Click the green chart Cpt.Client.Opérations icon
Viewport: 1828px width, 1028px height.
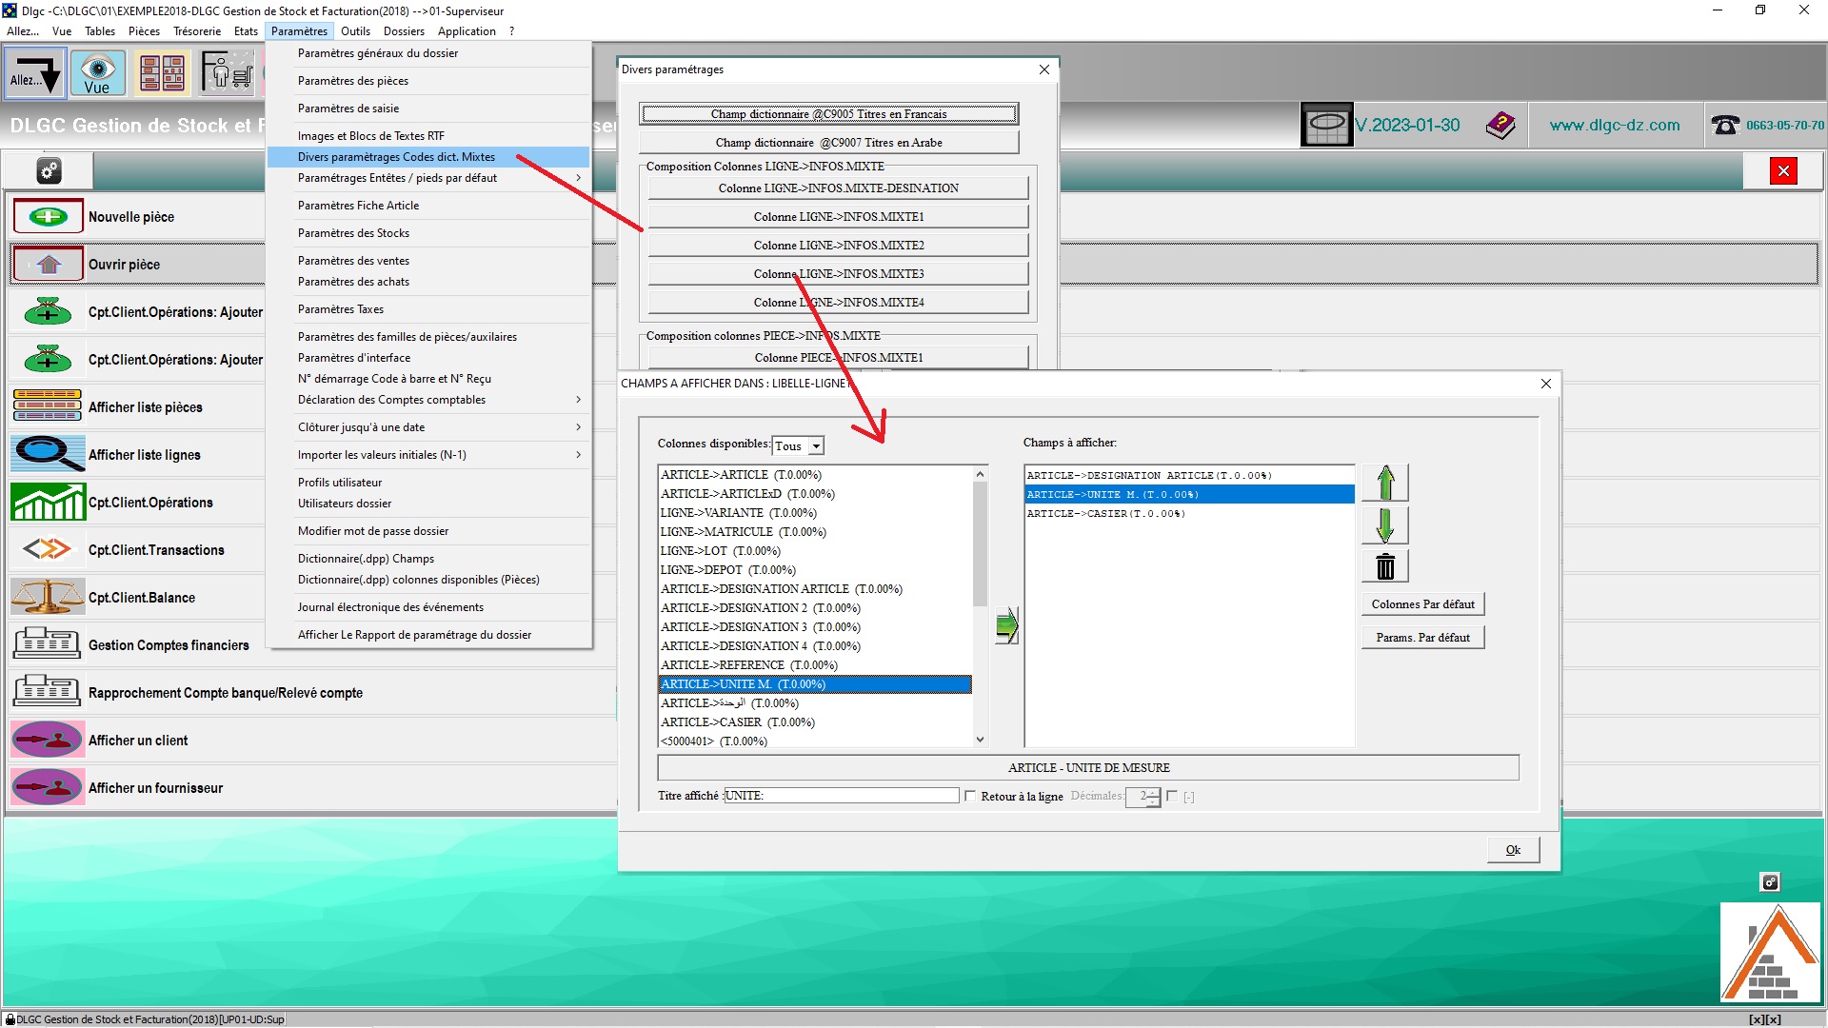coord(48,502)
